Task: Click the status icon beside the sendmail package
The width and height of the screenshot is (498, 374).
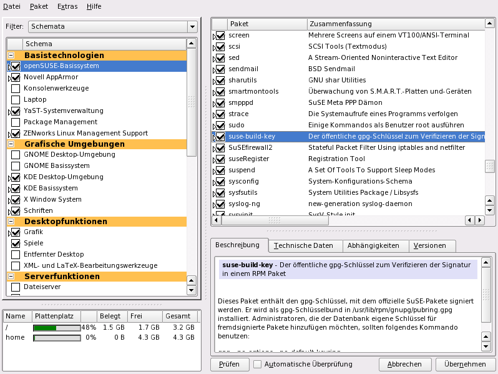Action: [x=219, y=69]
